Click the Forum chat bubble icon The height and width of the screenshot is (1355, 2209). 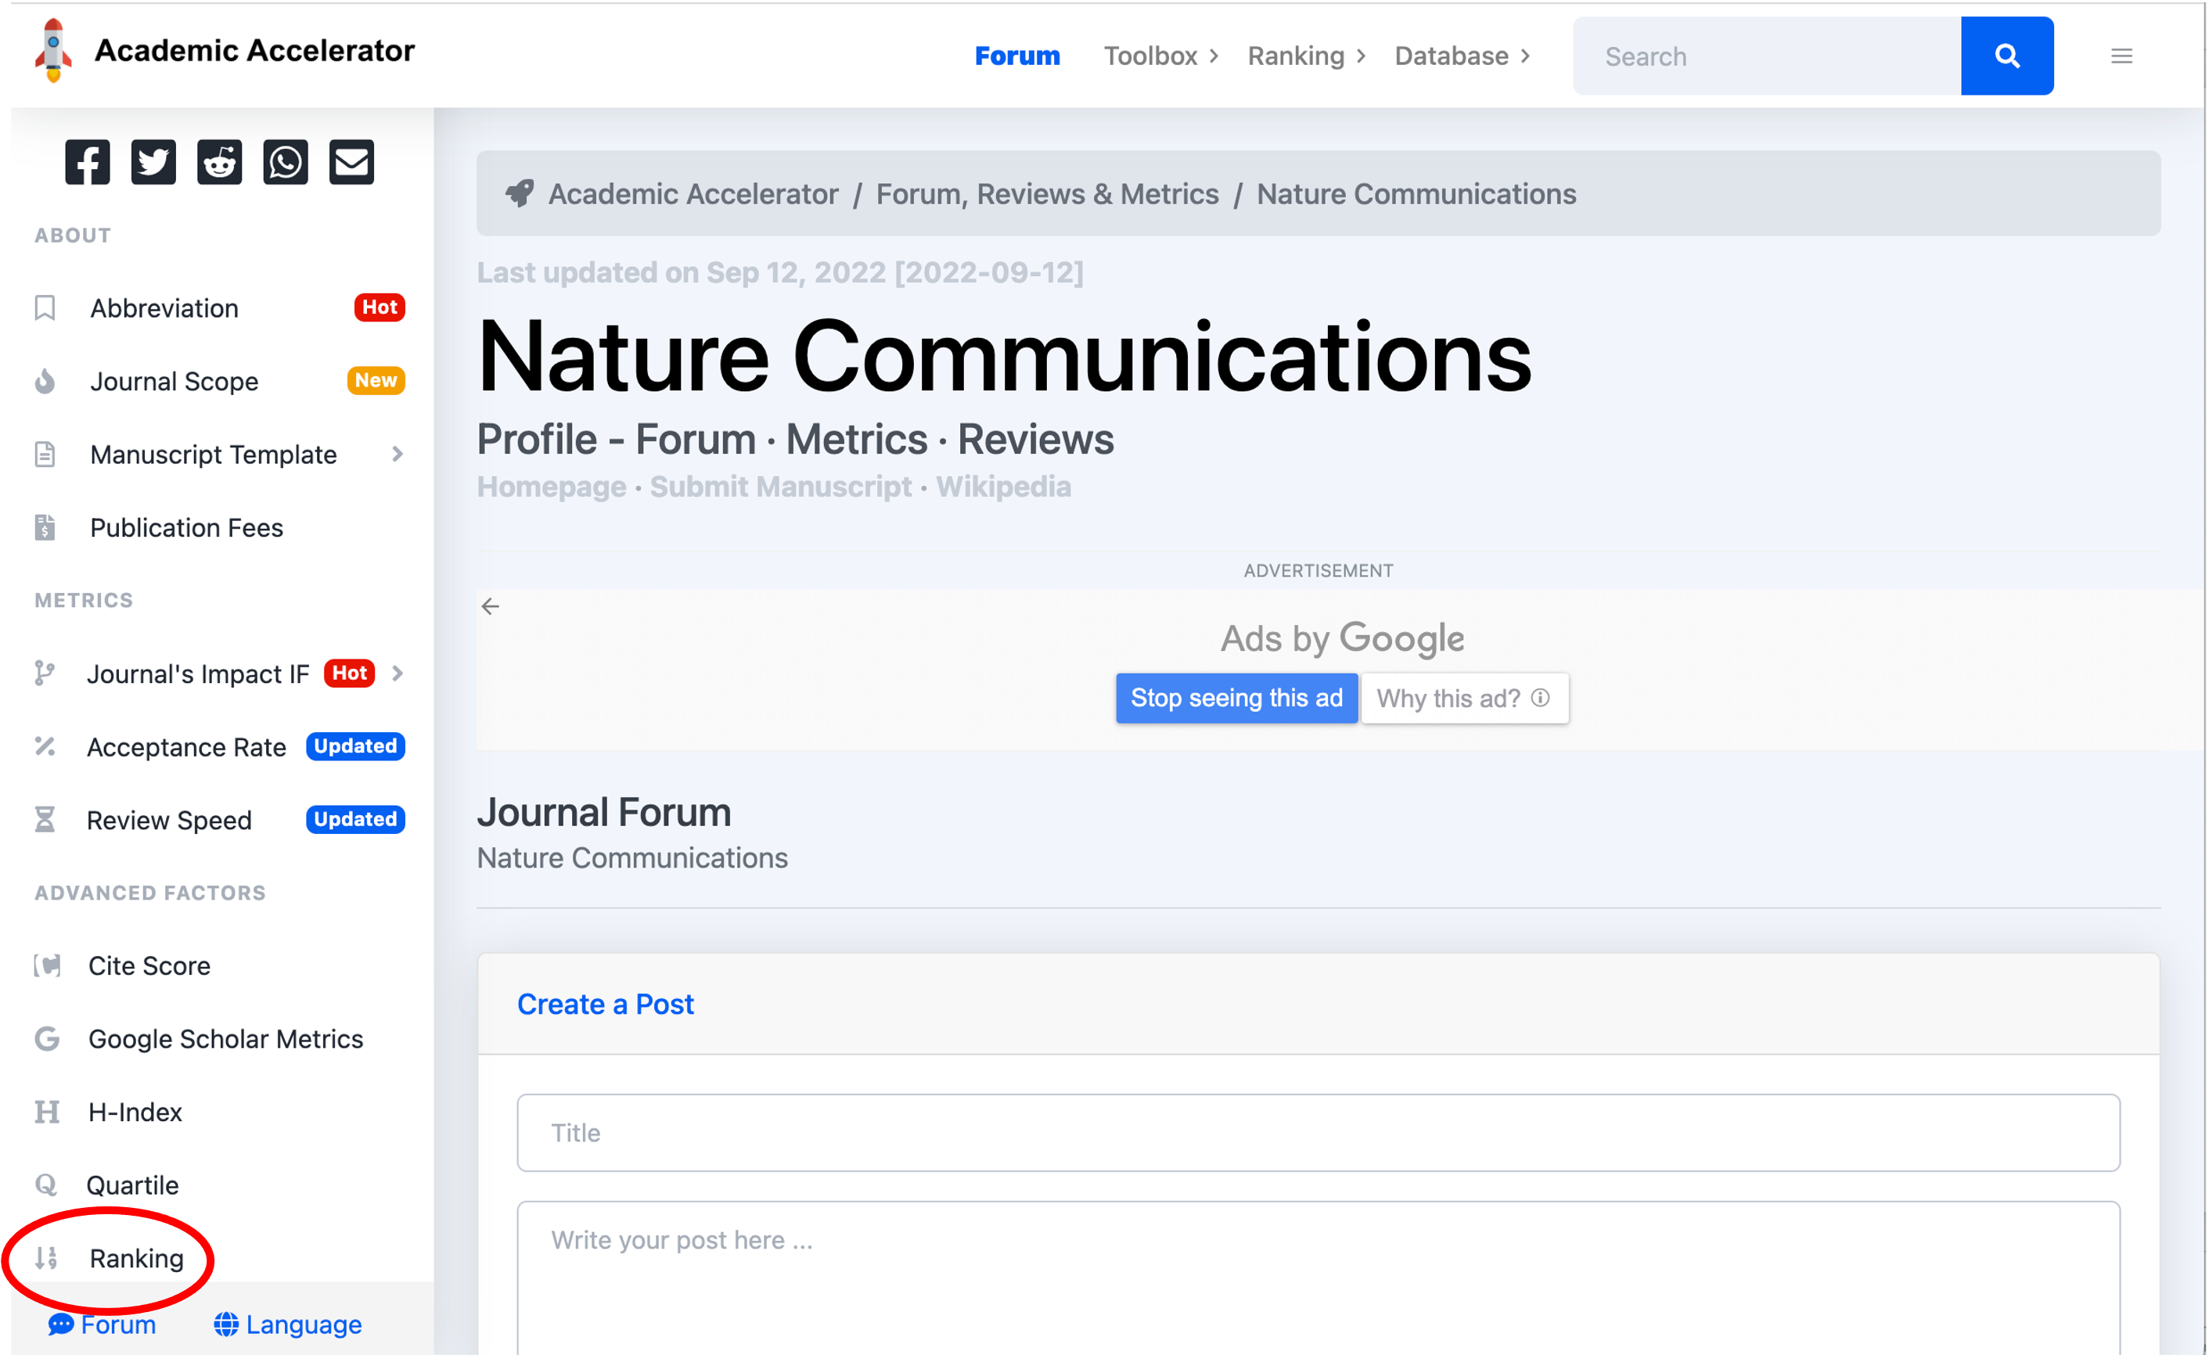tap(61, 1324)
